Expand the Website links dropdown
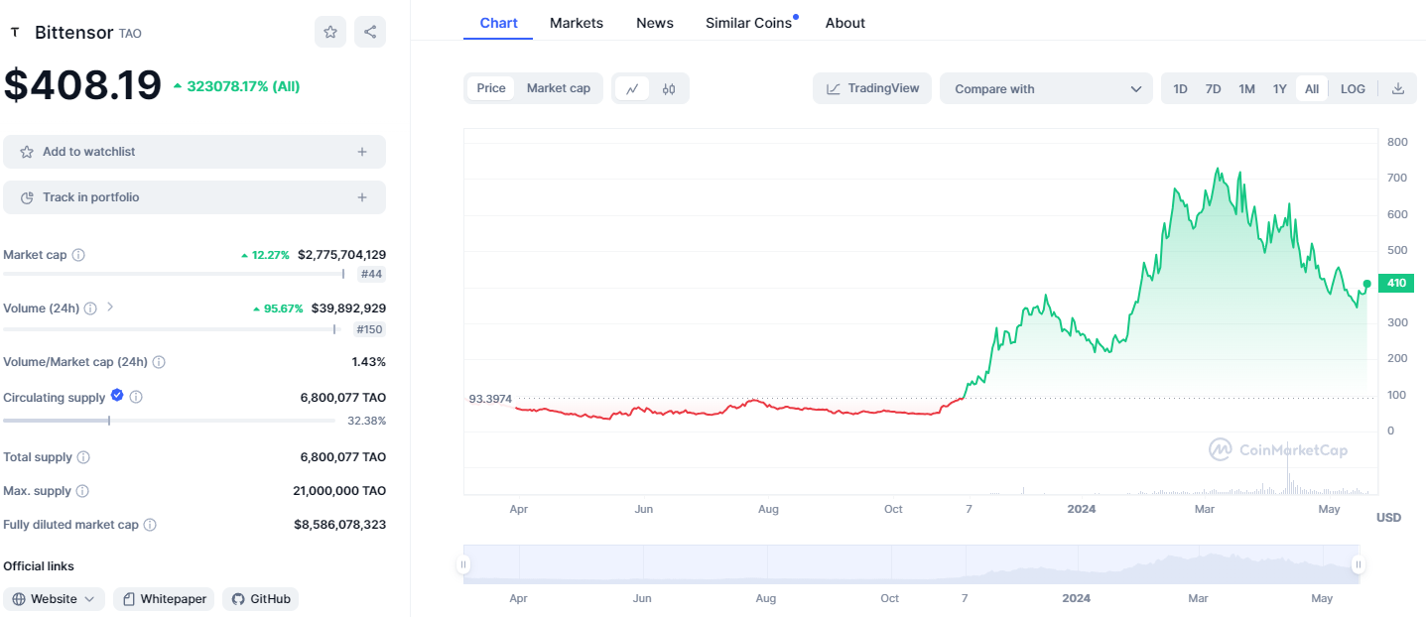This screenshot has width=1426, height=617. [54, 599]
